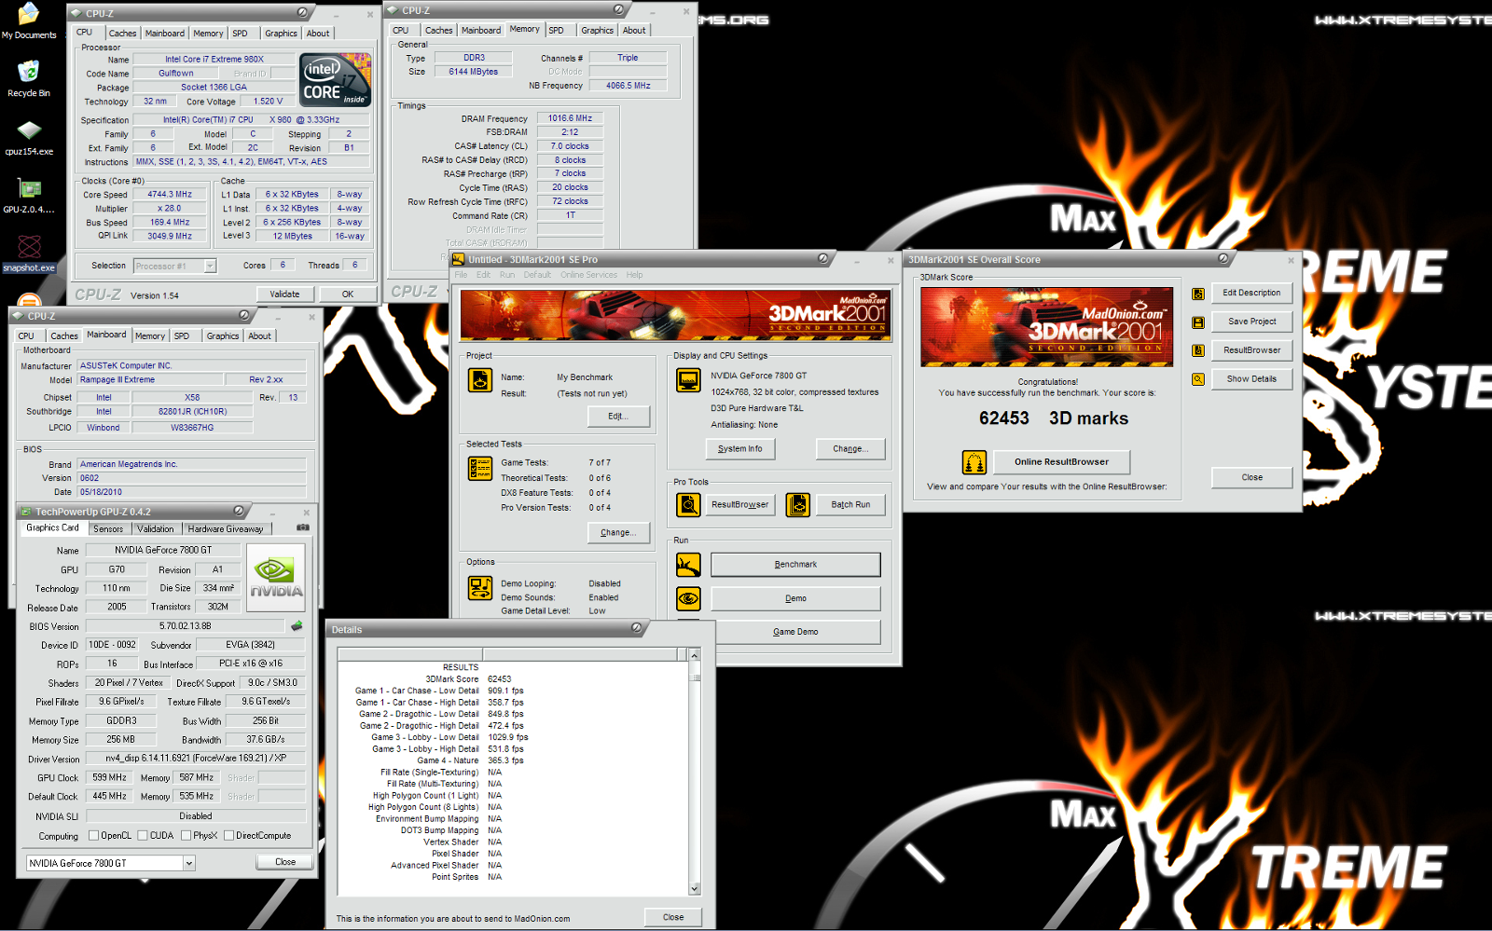Click Validate button in CPU-Z
Image resolution: width=1492 pixels, height=931 pixels.
(x=285, y=294)
